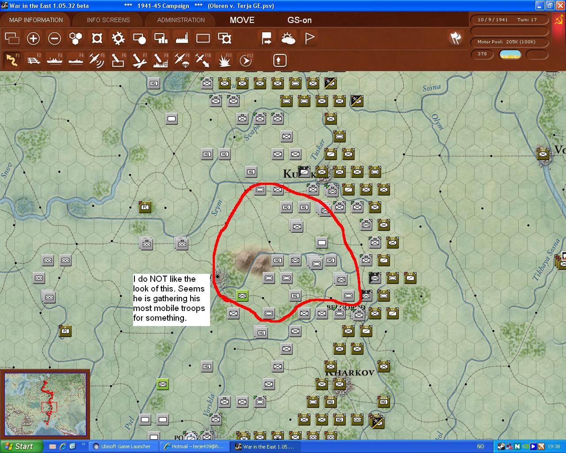Click the plain rectangle unit icon
The height and width of the screenshot is (453, 566).
pyautogui.click(x=203, y=38)
